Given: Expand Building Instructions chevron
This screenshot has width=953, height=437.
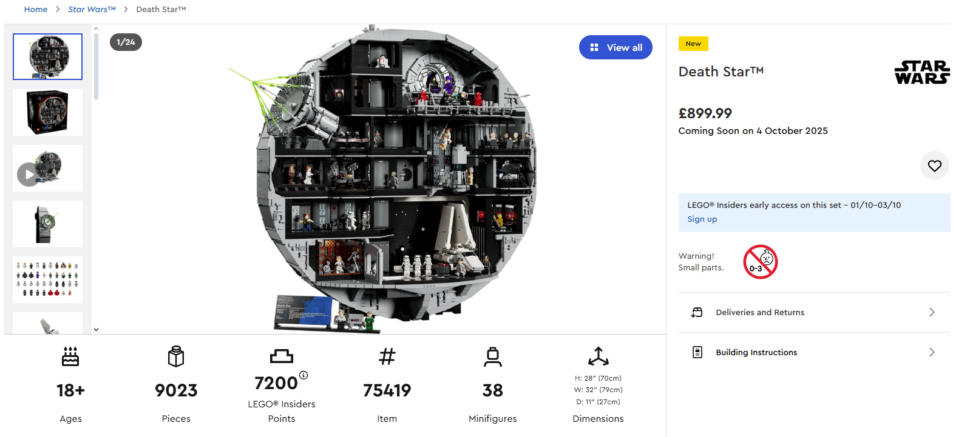Looking at the screenshot, I should (932, 352).
